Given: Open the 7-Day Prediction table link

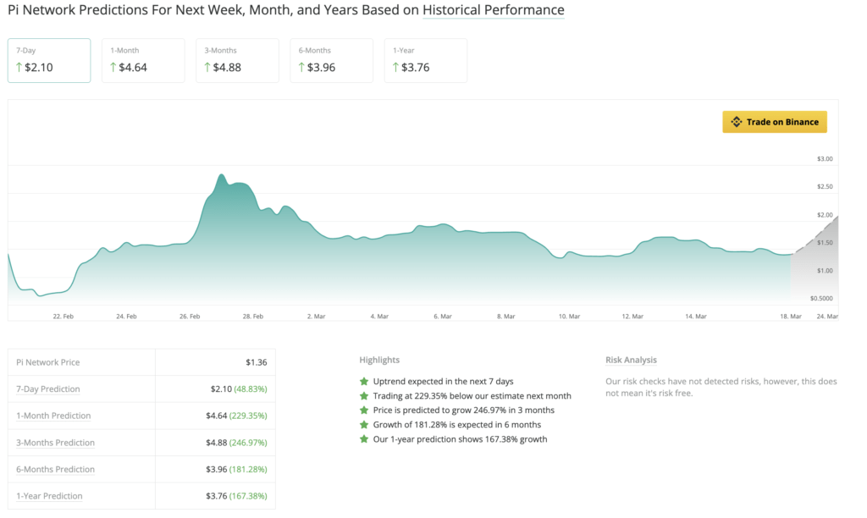Looking at the screenshot, I should coord(48,389).
